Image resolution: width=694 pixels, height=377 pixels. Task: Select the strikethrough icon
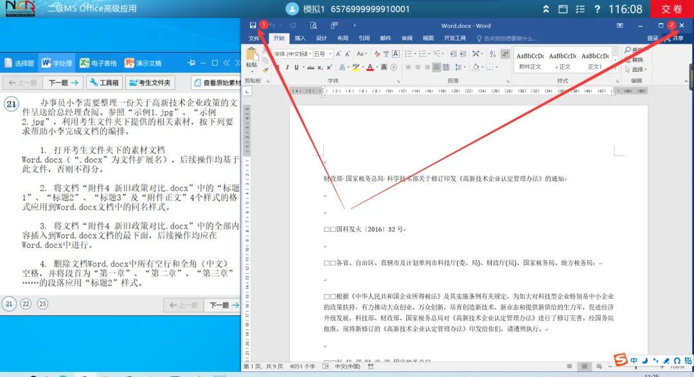[x=312, y=67]
